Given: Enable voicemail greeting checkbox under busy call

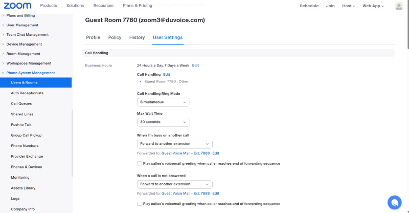Looking at the screenshot, I should tap(140, 163).
